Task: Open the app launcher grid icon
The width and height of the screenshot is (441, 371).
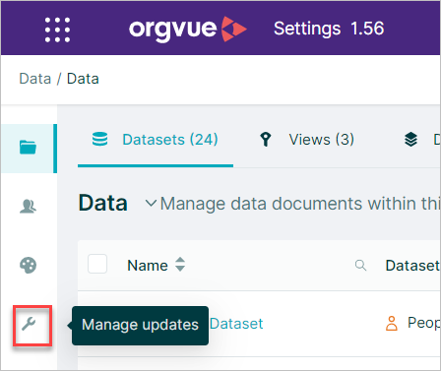Action: click(x=57, y=30)
